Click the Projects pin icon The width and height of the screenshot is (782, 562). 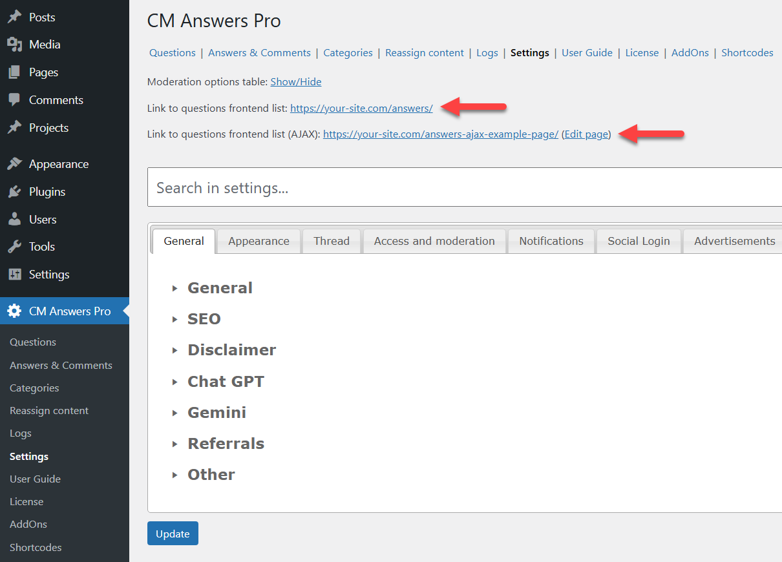coord(14,128)
